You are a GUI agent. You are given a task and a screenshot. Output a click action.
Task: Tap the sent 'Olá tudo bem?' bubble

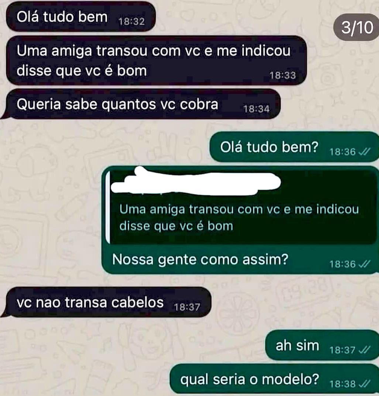click(294, 147)
